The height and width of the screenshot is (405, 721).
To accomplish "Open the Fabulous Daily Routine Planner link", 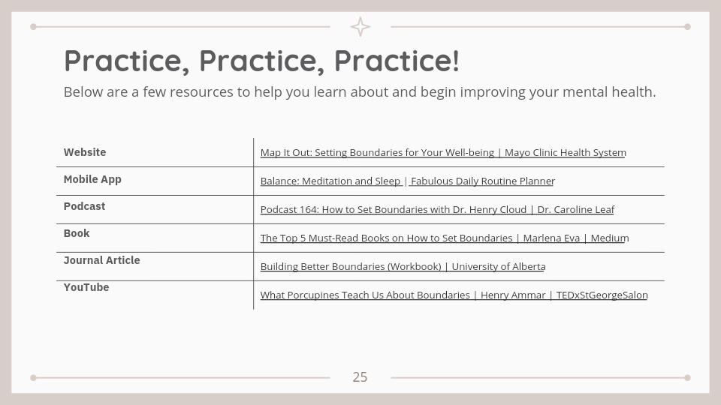I will [482, 181].
